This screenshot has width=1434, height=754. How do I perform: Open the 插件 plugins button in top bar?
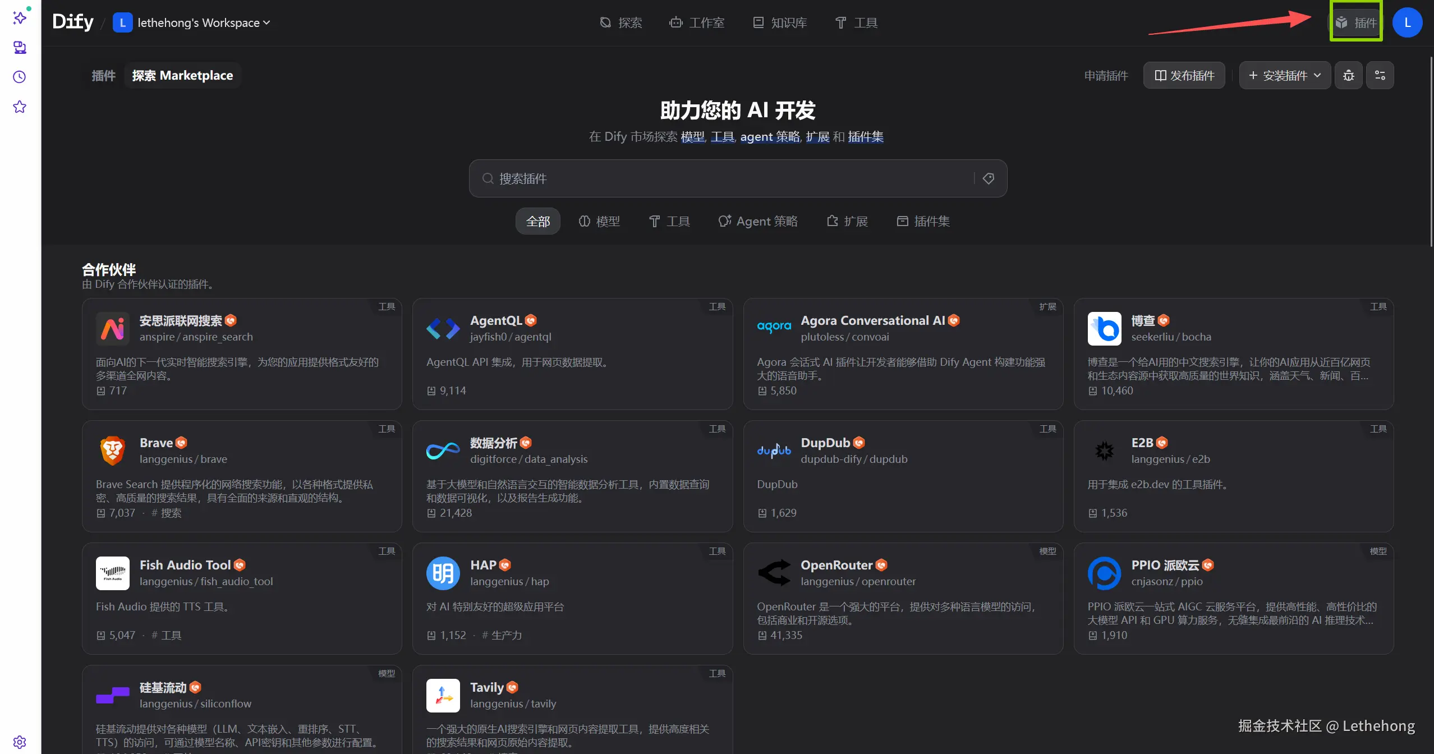click(x=1356, y=22)
